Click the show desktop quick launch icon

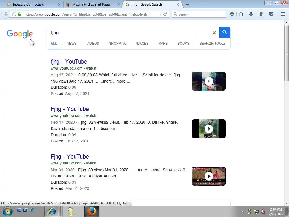(x=19, y=210)
